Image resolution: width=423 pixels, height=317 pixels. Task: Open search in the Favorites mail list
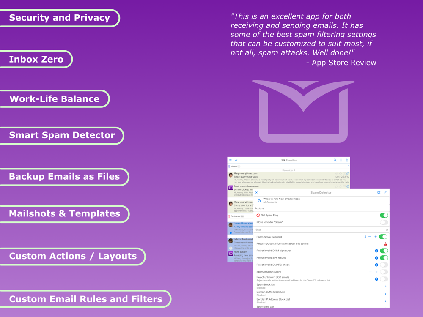(335, 160)
